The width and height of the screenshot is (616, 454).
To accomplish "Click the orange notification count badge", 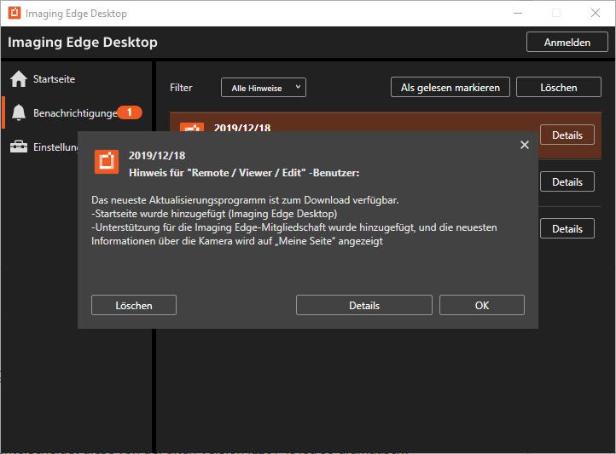I will point(130,112).
